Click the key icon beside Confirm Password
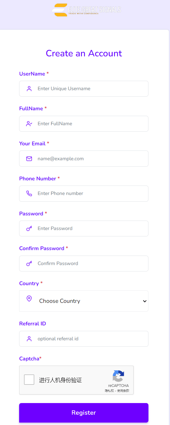The image size is (170, 425). tap(29, 264)
